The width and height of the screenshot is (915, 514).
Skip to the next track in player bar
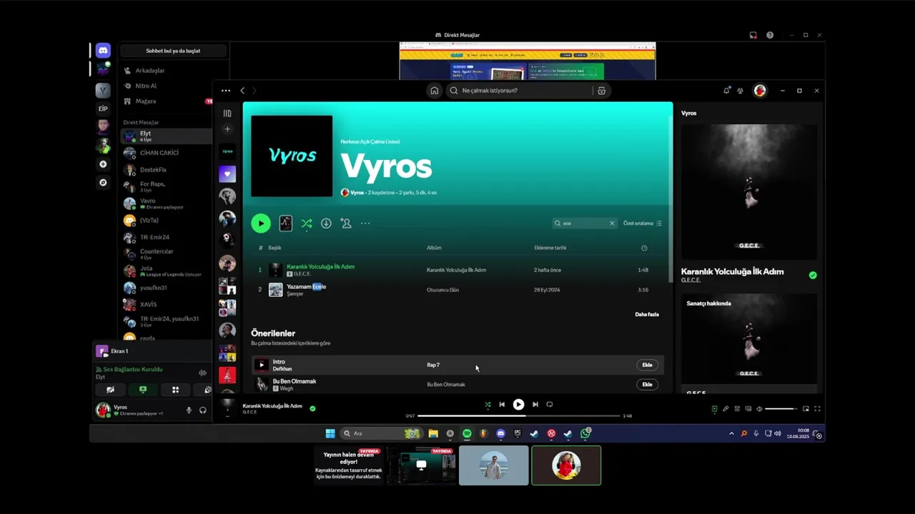pyautogui.click(x=535, y=404)
